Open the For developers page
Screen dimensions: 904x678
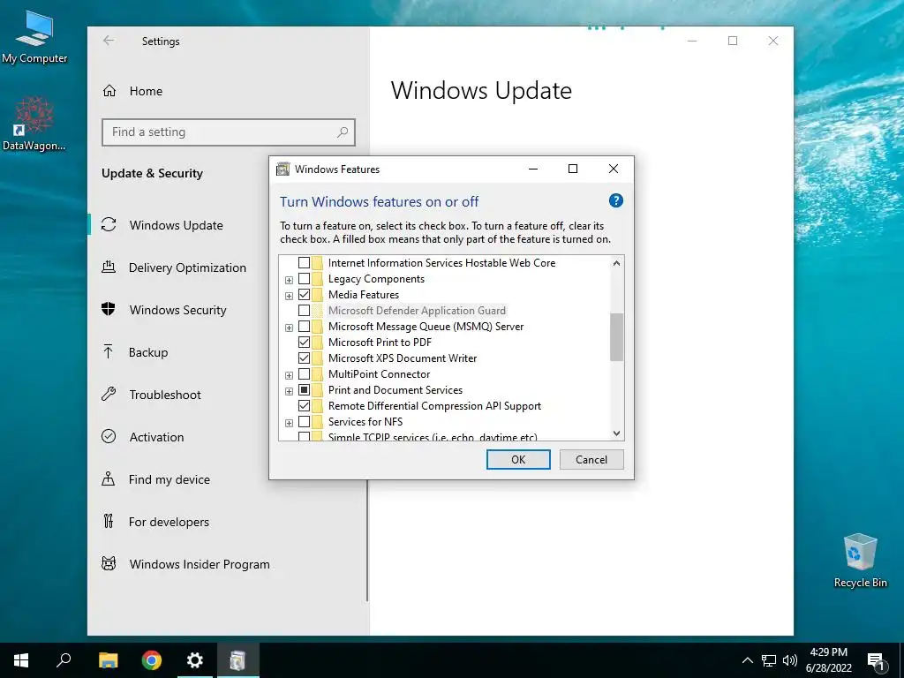coord(169,522)
